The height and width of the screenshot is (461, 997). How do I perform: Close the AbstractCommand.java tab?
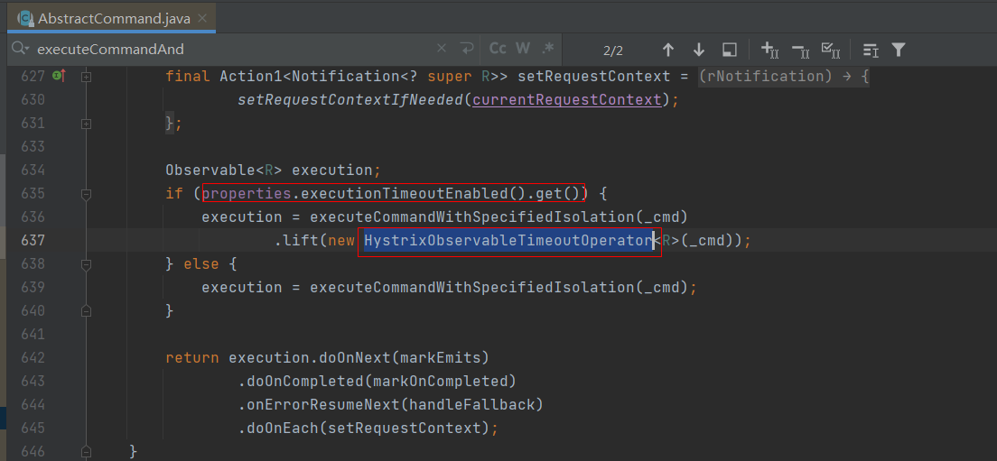tap(202, 18)
